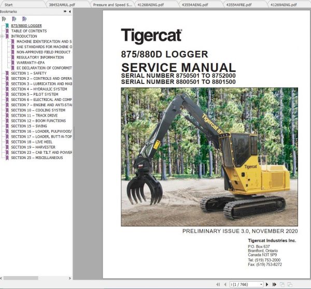The height and width of the screenshot is (289, 311).
Task: Click the logger machine photo on the page
Action: point(209,157)
